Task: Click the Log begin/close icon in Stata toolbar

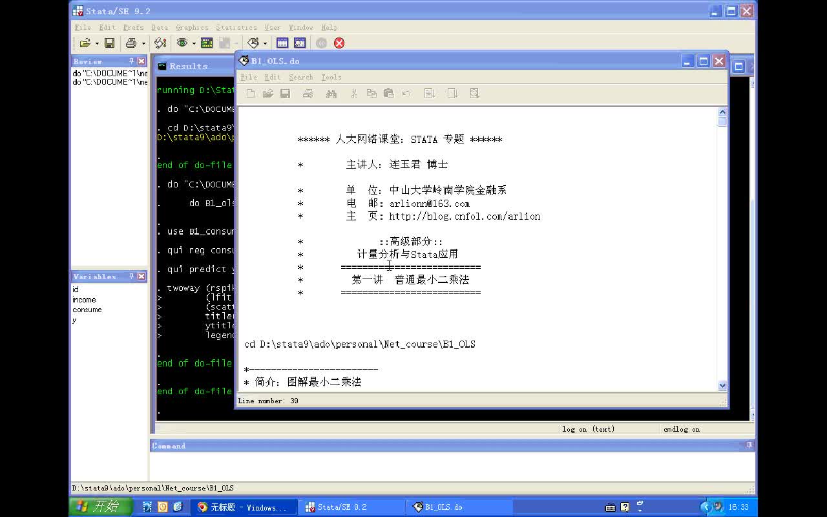Action: (160, 43)
